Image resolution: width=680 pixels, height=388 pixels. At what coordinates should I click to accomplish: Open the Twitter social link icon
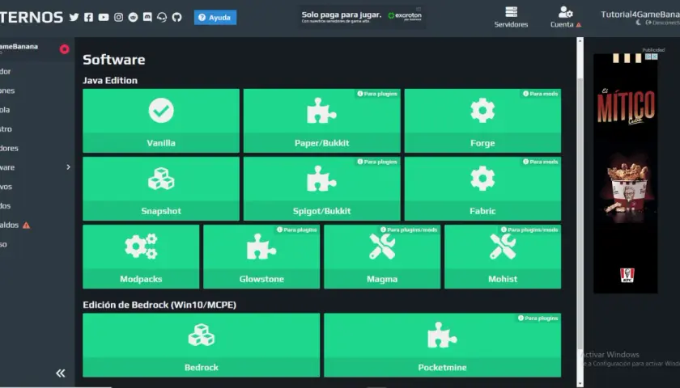(74, 17)
